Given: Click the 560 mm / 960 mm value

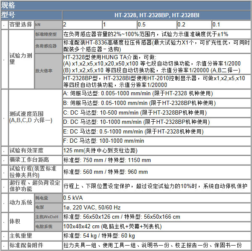Looking at the screenshot, I should (x=106, y=172).
